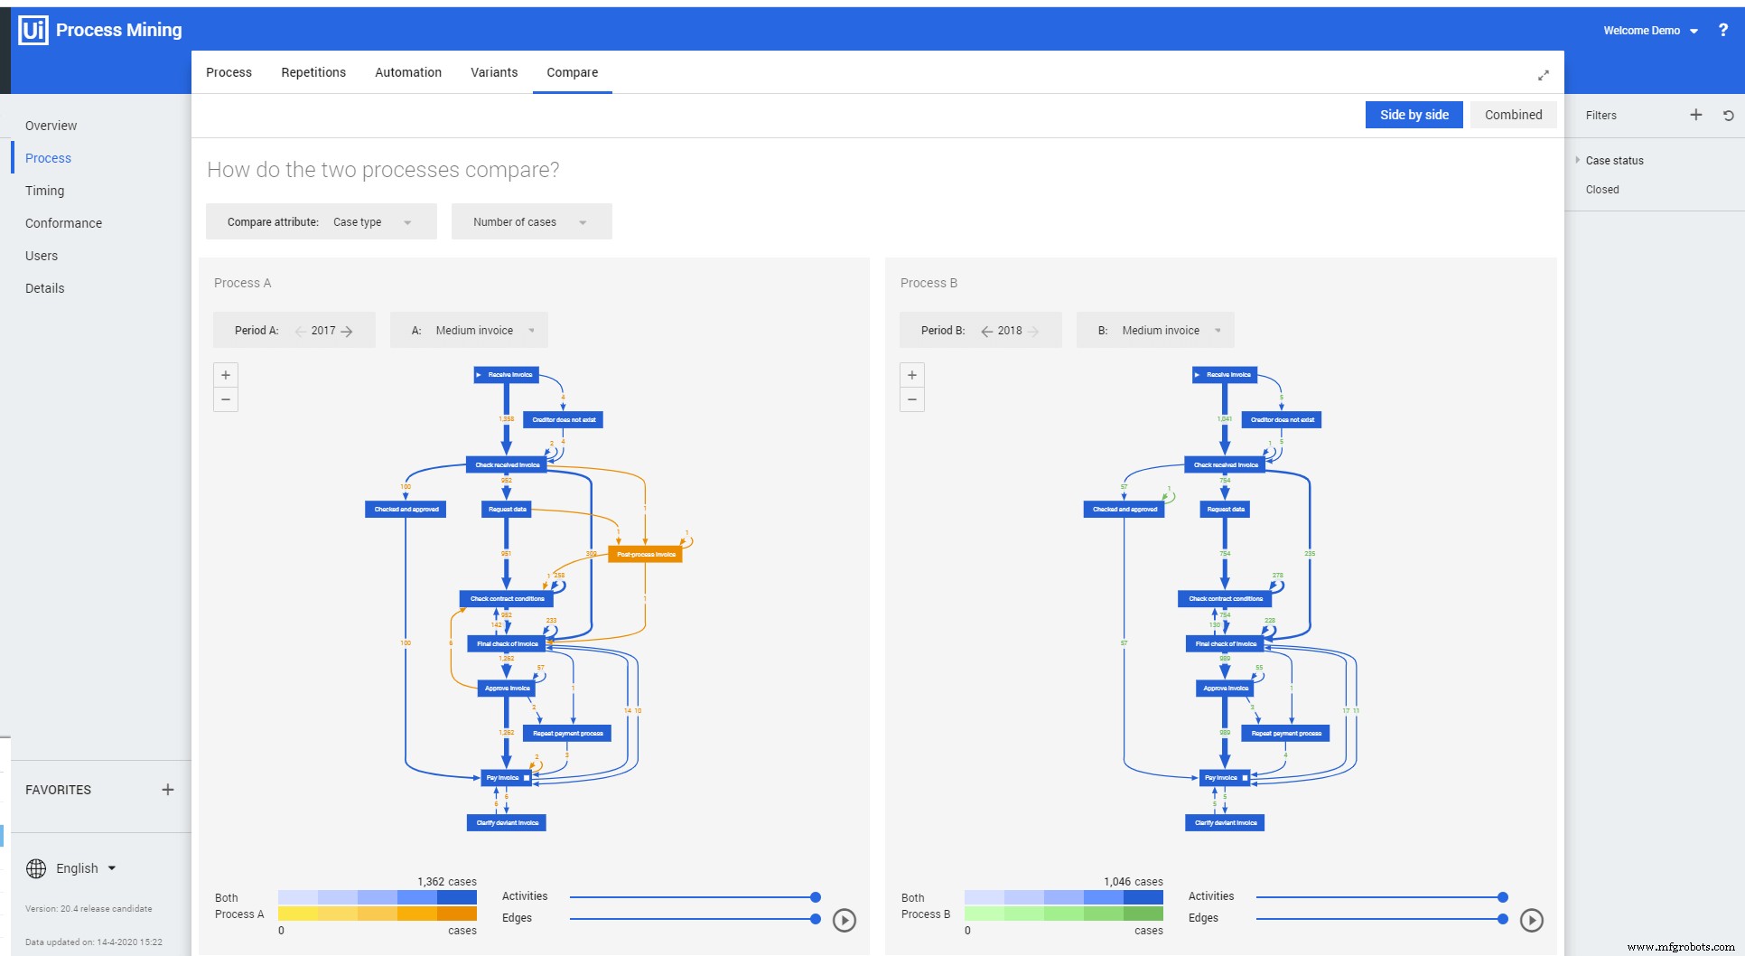This screenshot has width=1745, height=956.
Task: Switch to the Combined comparison view
Action: pos(1513,115)
